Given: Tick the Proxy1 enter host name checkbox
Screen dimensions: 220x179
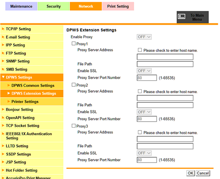Looking at the screenshot, I should (x=140, y=50).
